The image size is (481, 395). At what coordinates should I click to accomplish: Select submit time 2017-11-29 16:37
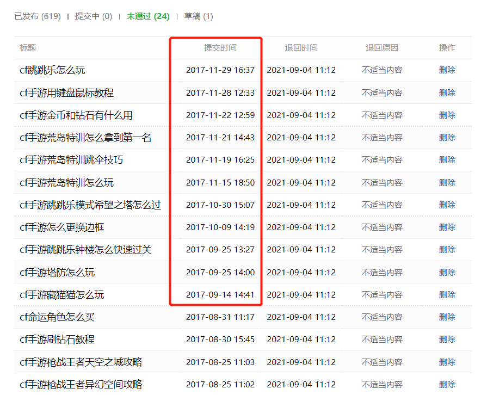[x=220, y=70]
